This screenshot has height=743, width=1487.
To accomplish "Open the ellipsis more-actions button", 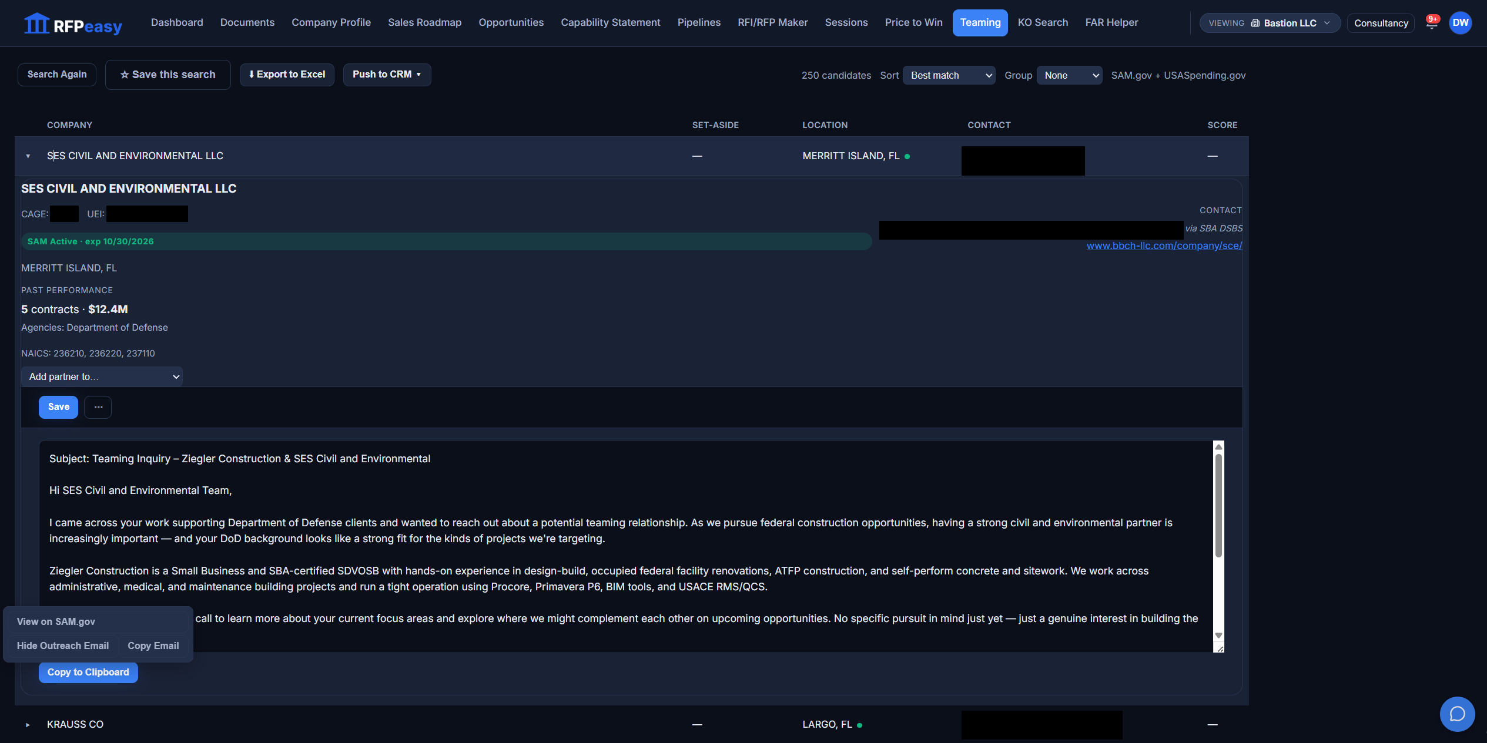I will point(98,407).
